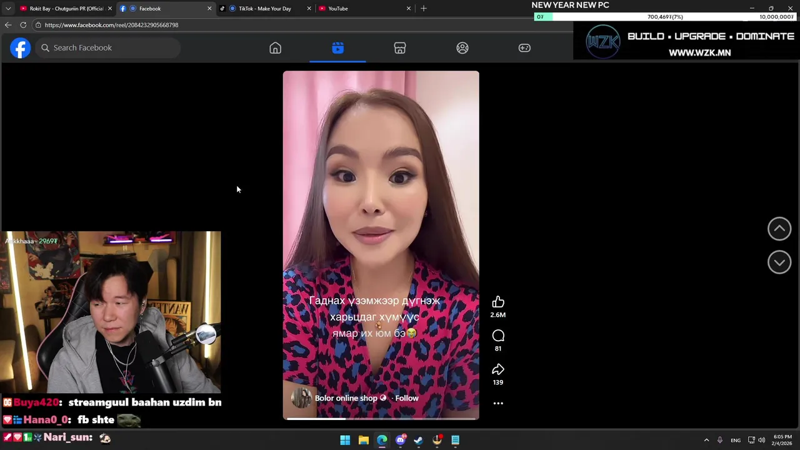Open Notepad icon in taskbar

(456, 440)
